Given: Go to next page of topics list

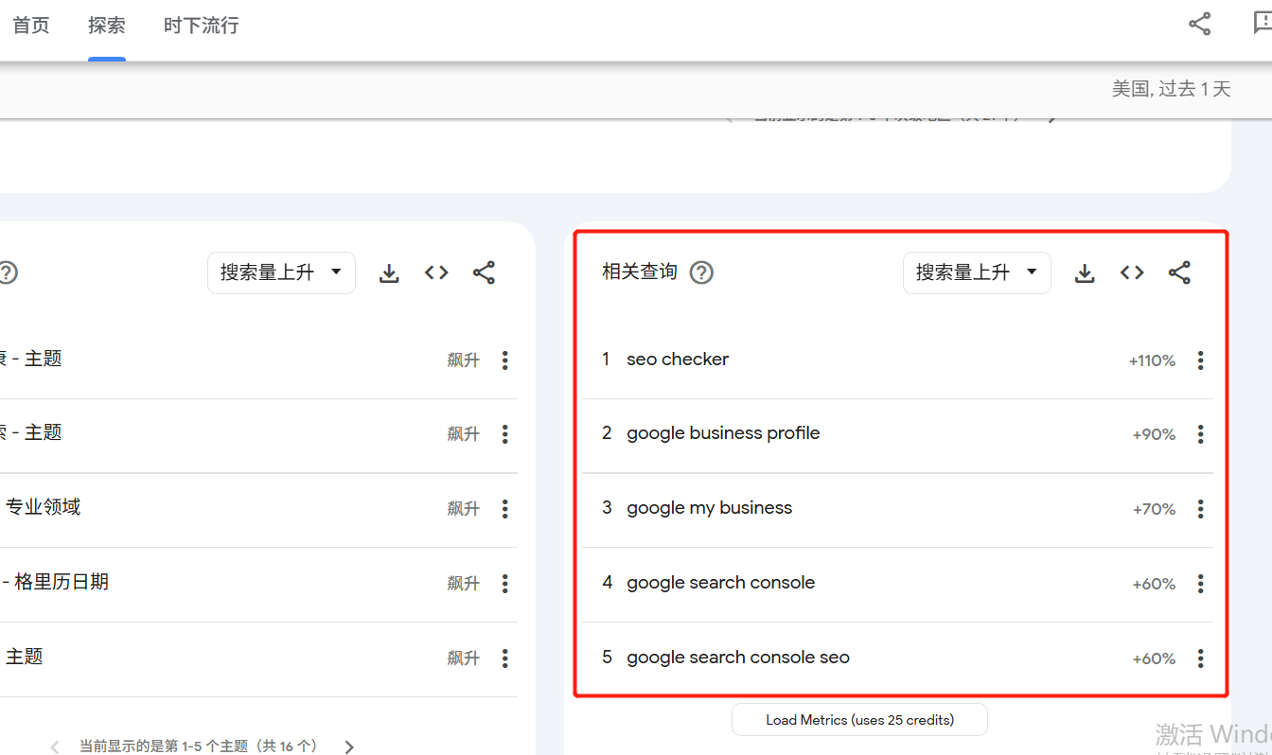Looking at the screenshot, I should click(348, 746).
